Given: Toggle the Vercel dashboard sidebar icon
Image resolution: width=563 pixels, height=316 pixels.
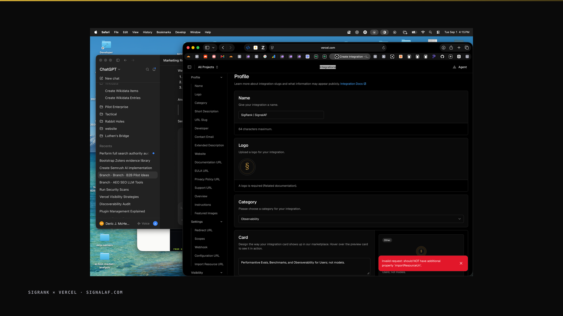Looking at the screenshot, I should (189, 67).
